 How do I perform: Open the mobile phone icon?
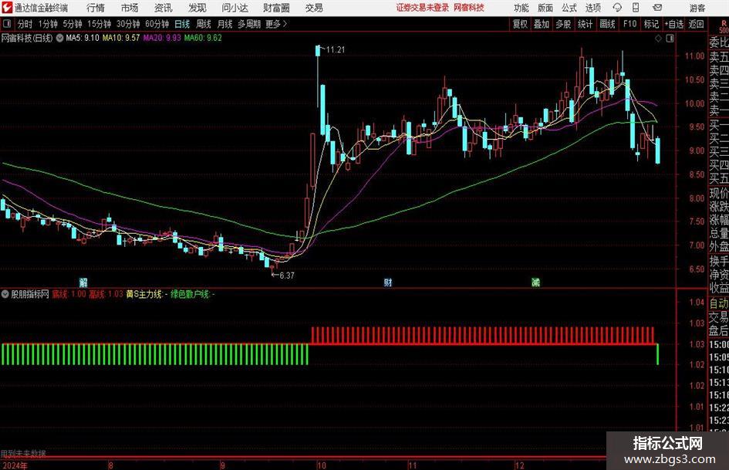pos(636,8)
